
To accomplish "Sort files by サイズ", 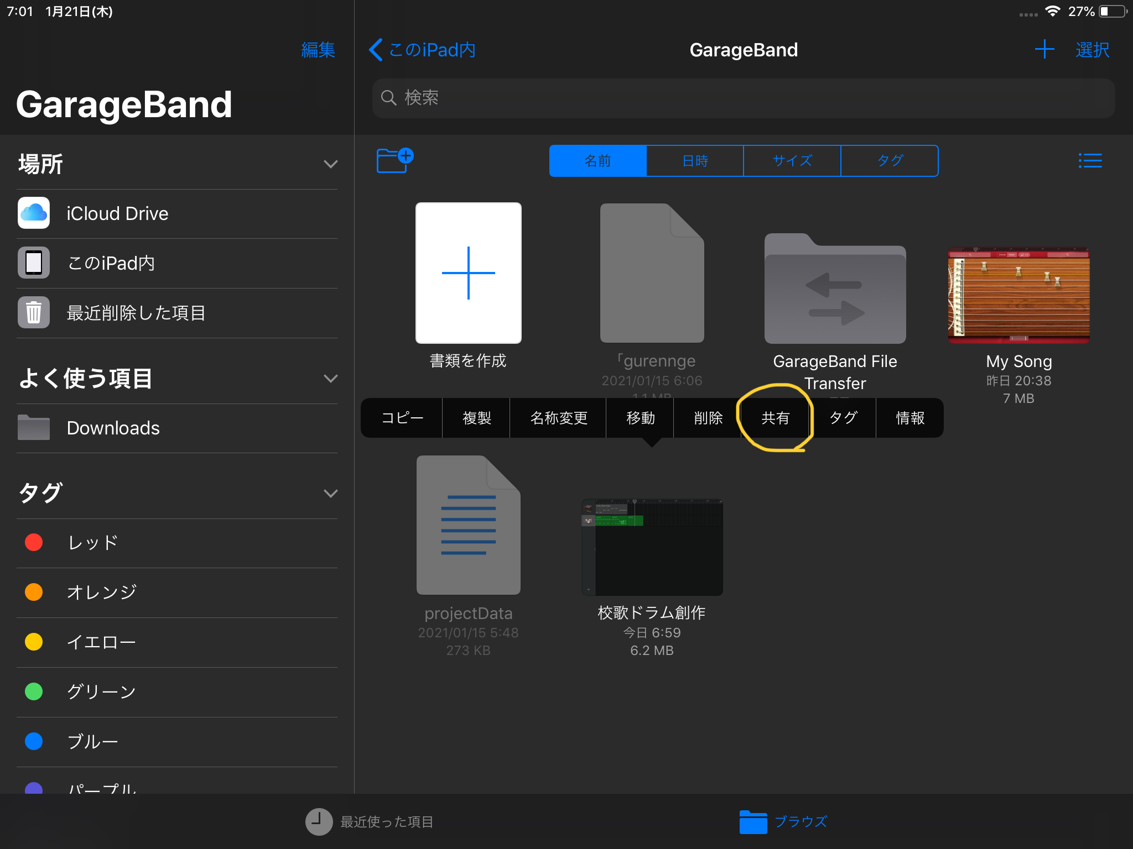I will click(792, 161).
